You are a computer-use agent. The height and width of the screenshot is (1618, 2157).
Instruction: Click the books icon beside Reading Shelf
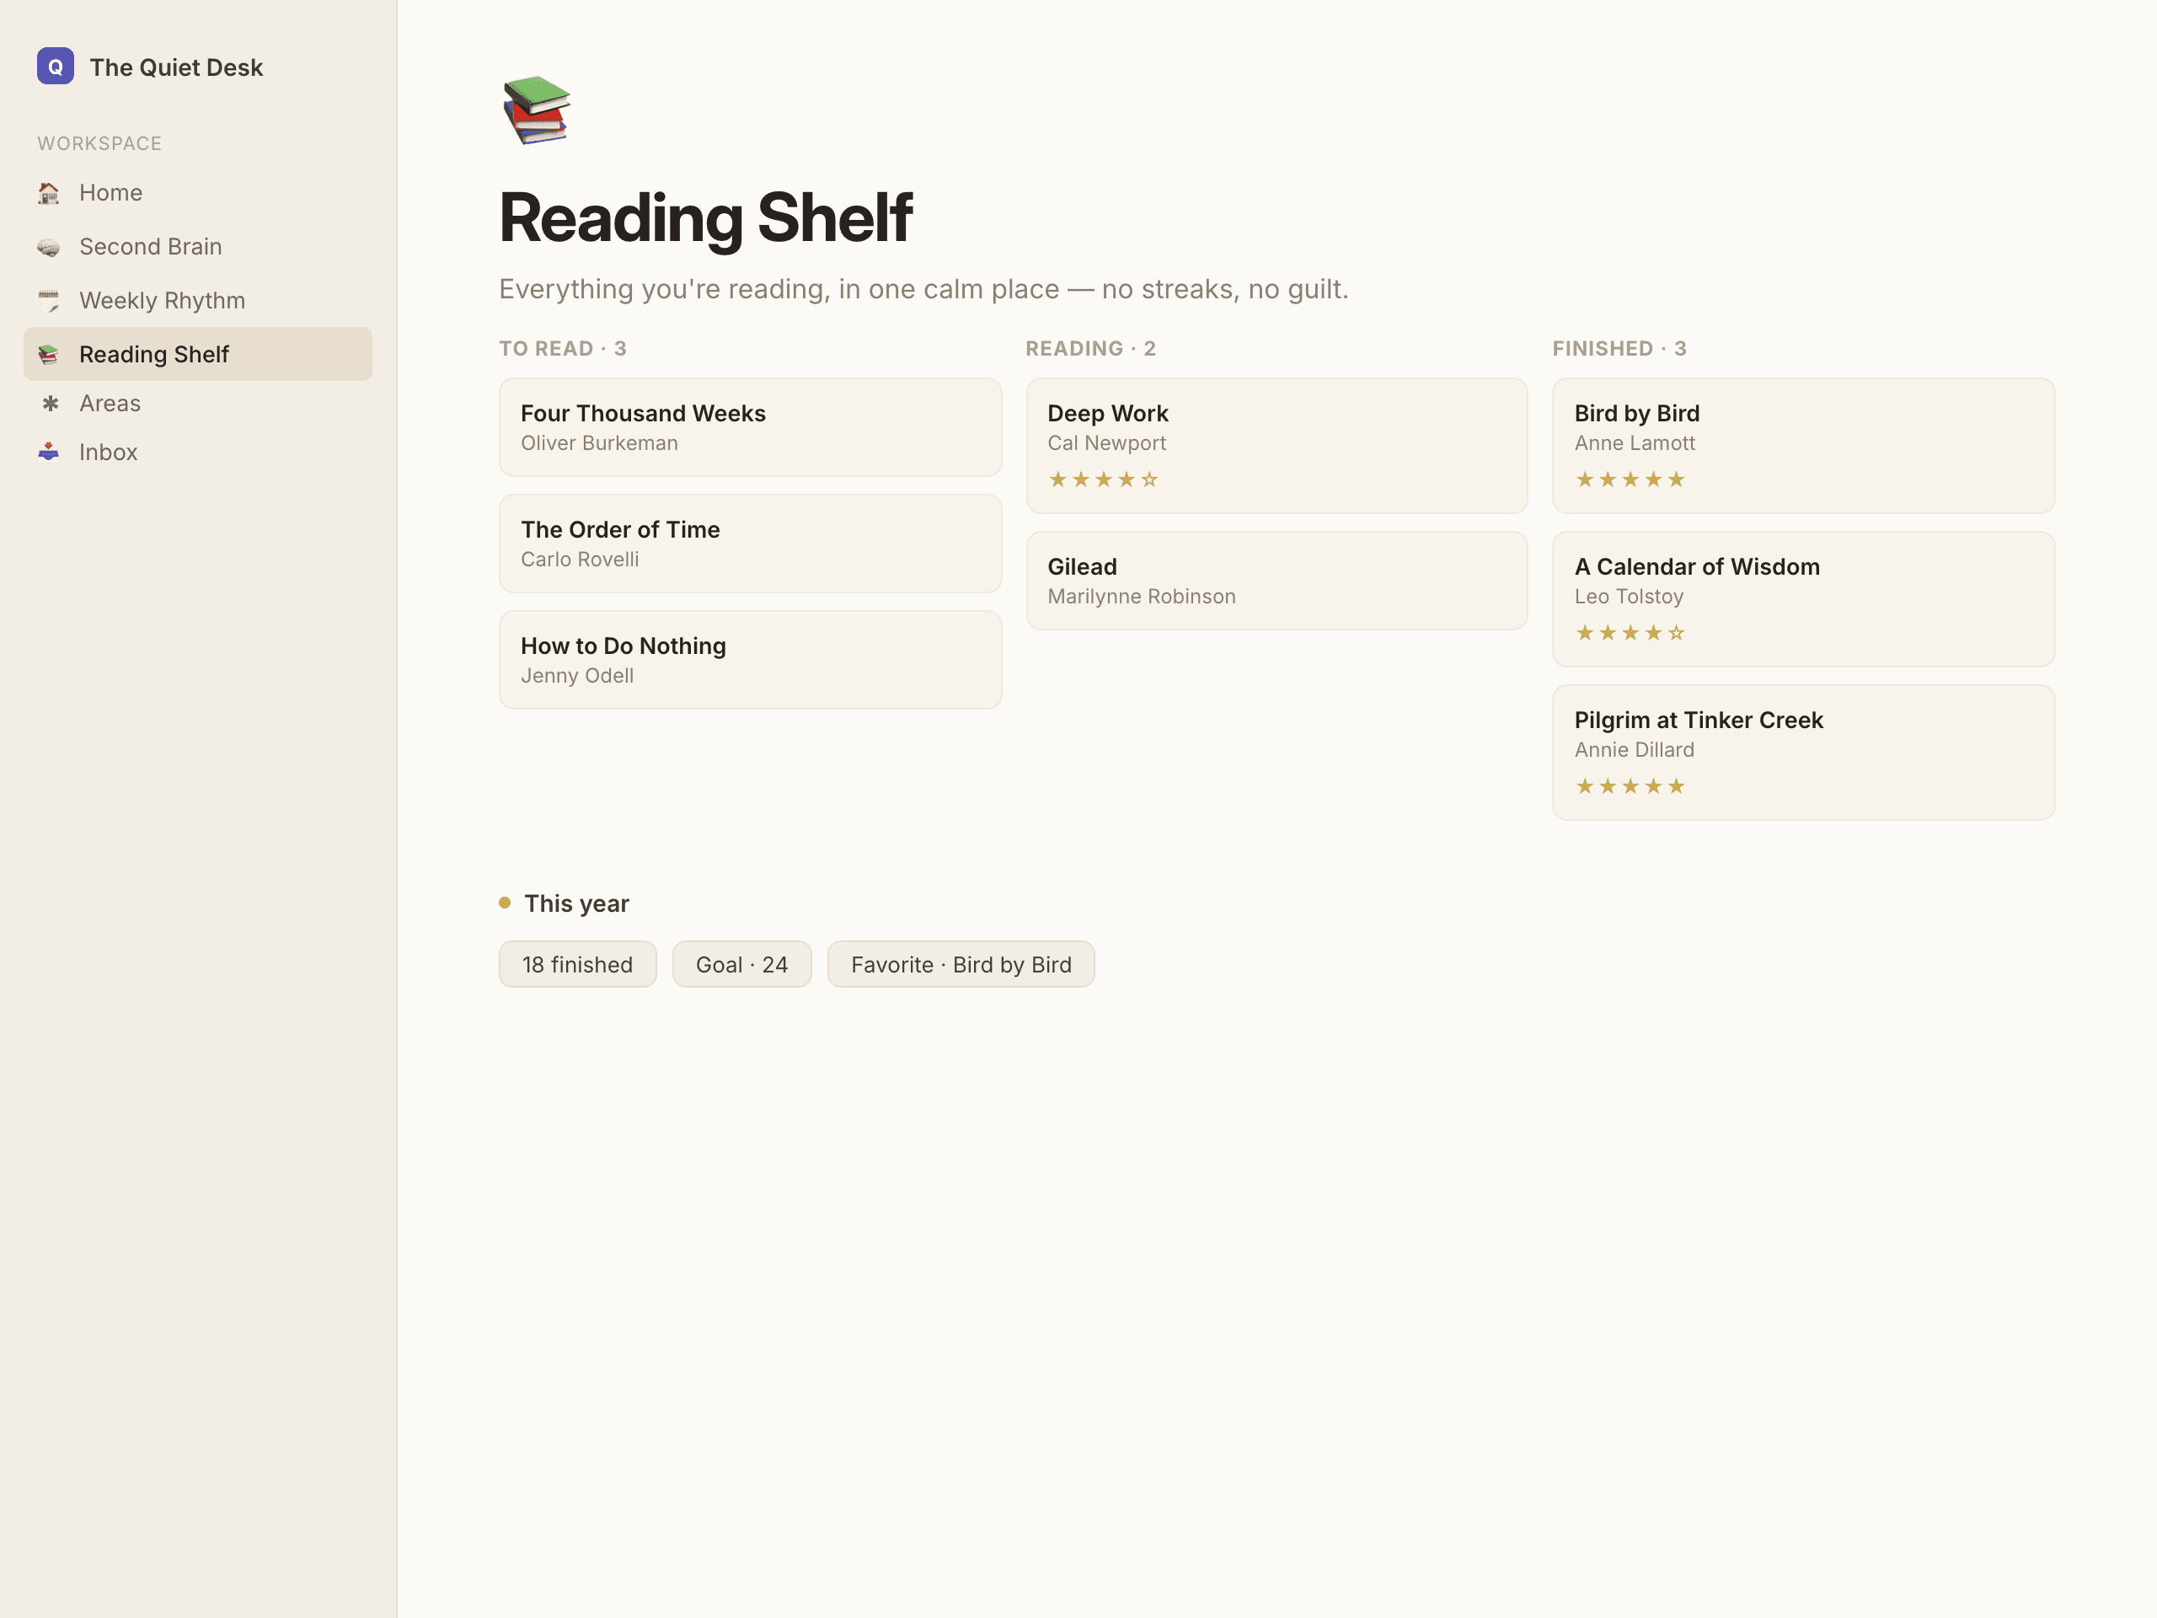pyautogui.click(x=49, y=354)
